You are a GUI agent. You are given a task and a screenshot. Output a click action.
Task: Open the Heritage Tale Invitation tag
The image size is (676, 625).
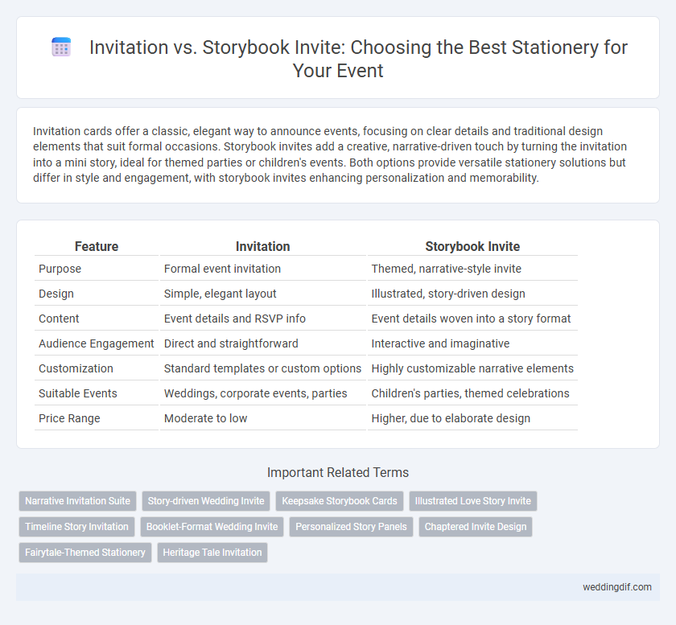(x=212, y=553)
